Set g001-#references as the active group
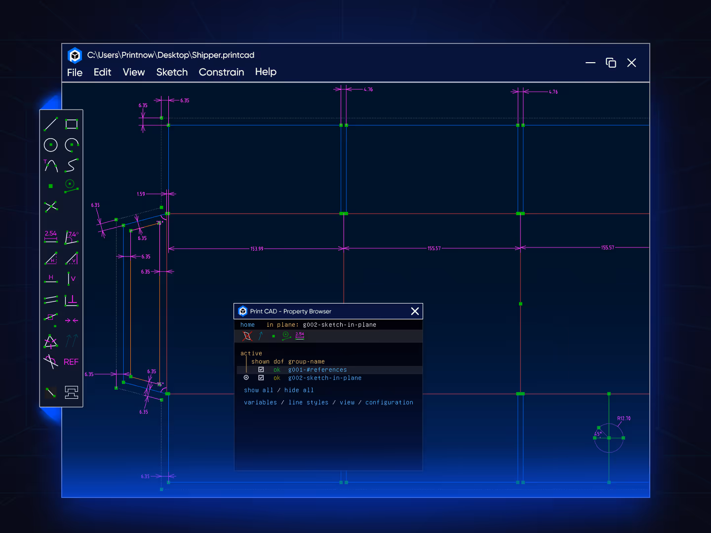The image size is (711, 533). [x=246, y=369]
